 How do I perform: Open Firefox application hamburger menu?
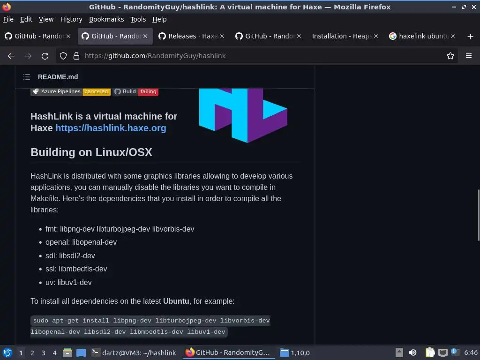[x=469, y=56]
